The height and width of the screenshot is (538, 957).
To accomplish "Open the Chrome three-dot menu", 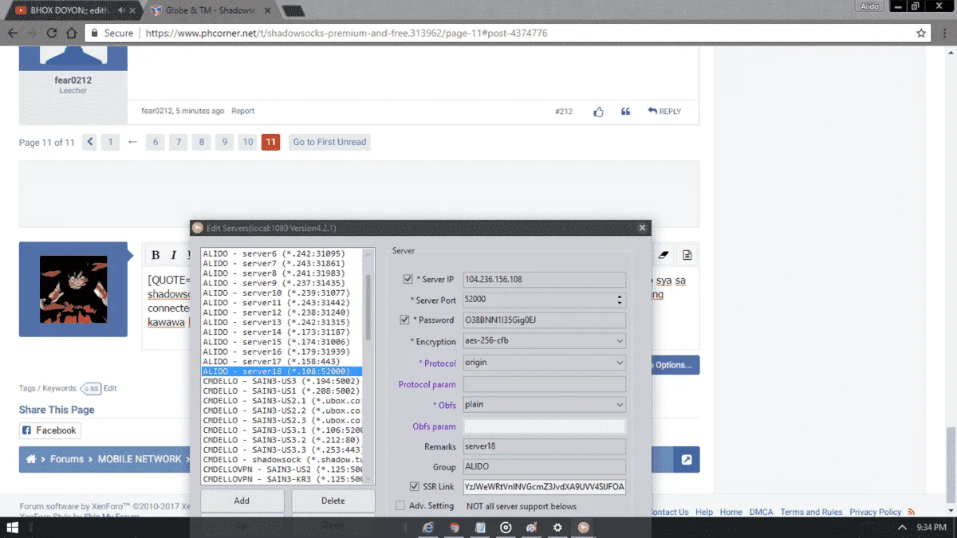I will (x=944, y=33).
